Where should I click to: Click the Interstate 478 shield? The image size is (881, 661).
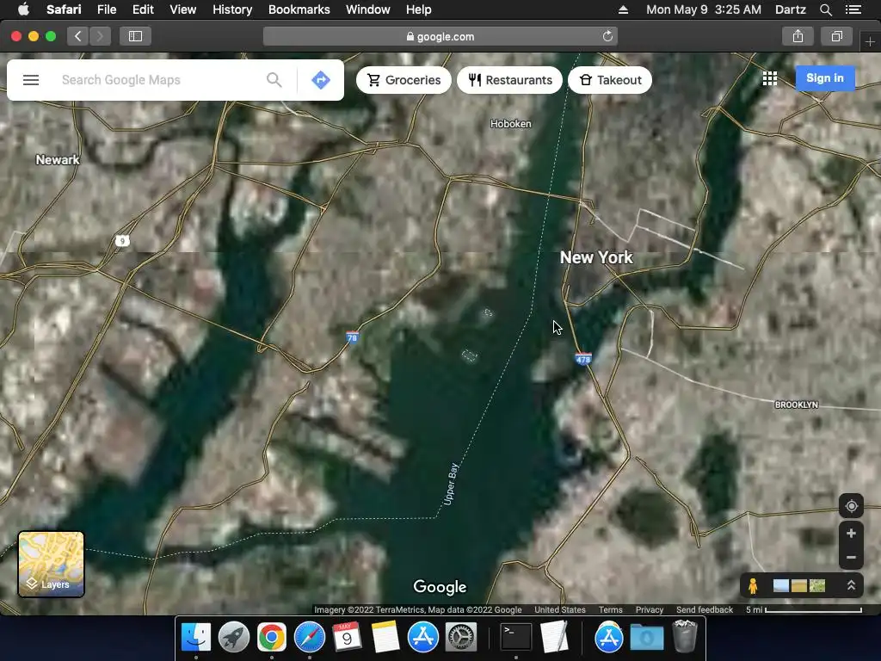[x=583, y=359]
